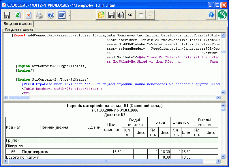Click the 'StrContain=3::Type=Title::' region line
The width and height of the screenshot is (229, 167).
pos(51,66)
